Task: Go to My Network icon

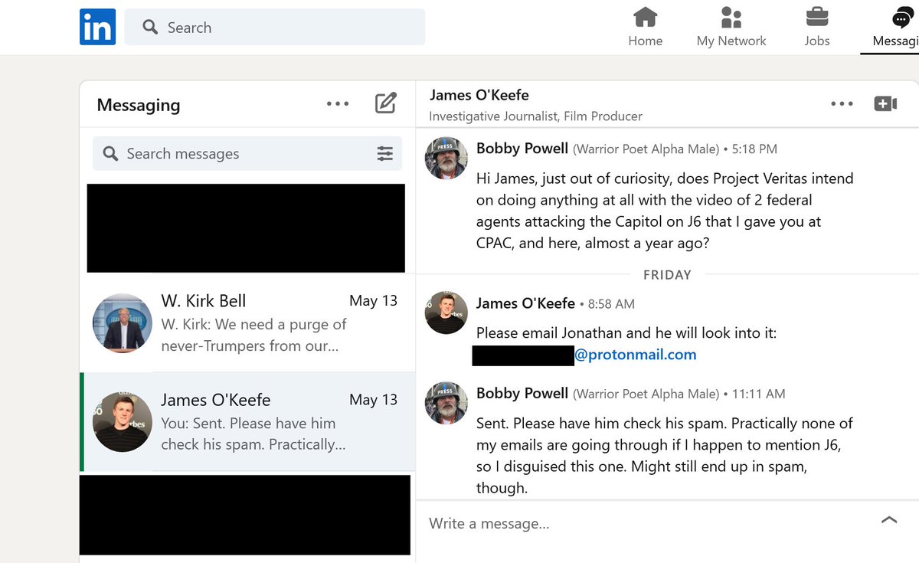Action: click(731, 18)
